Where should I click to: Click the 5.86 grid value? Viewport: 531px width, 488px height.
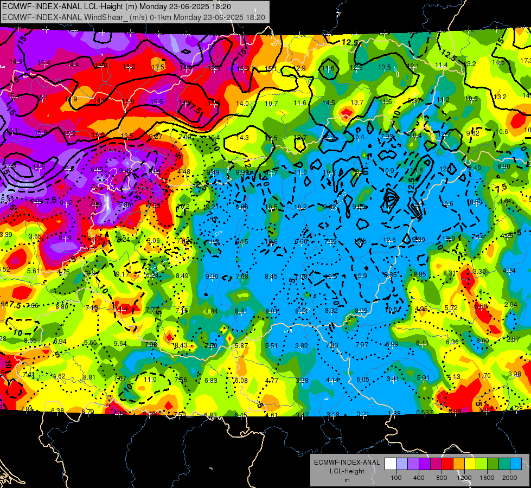[125, 204]
